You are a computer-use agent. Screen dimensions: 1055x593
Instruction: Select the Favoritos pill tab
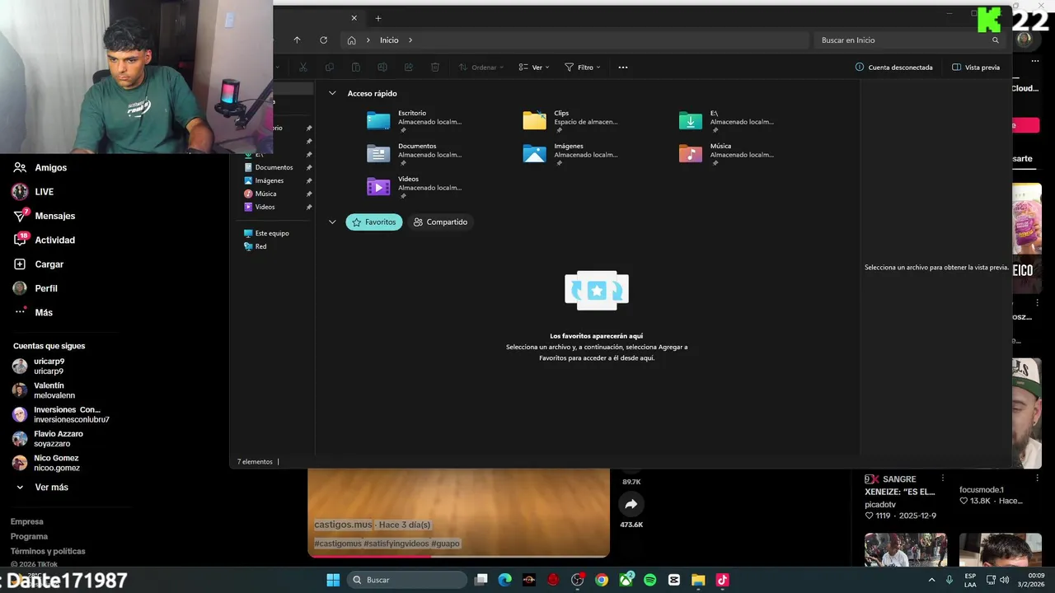pos(374,222)
